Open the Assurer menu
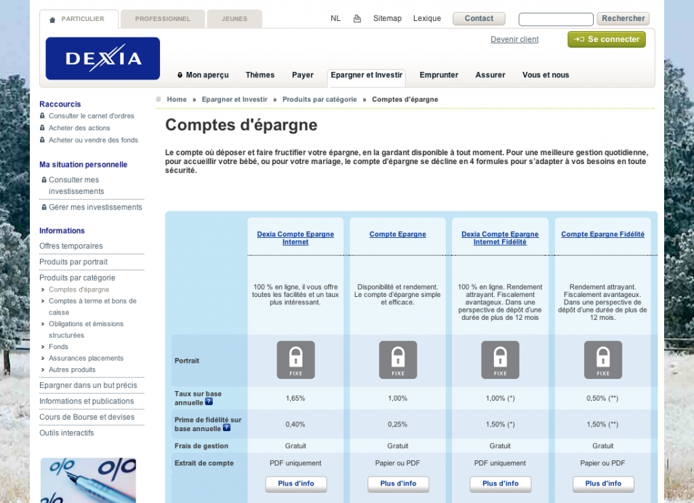 click(x=490, y=75)
